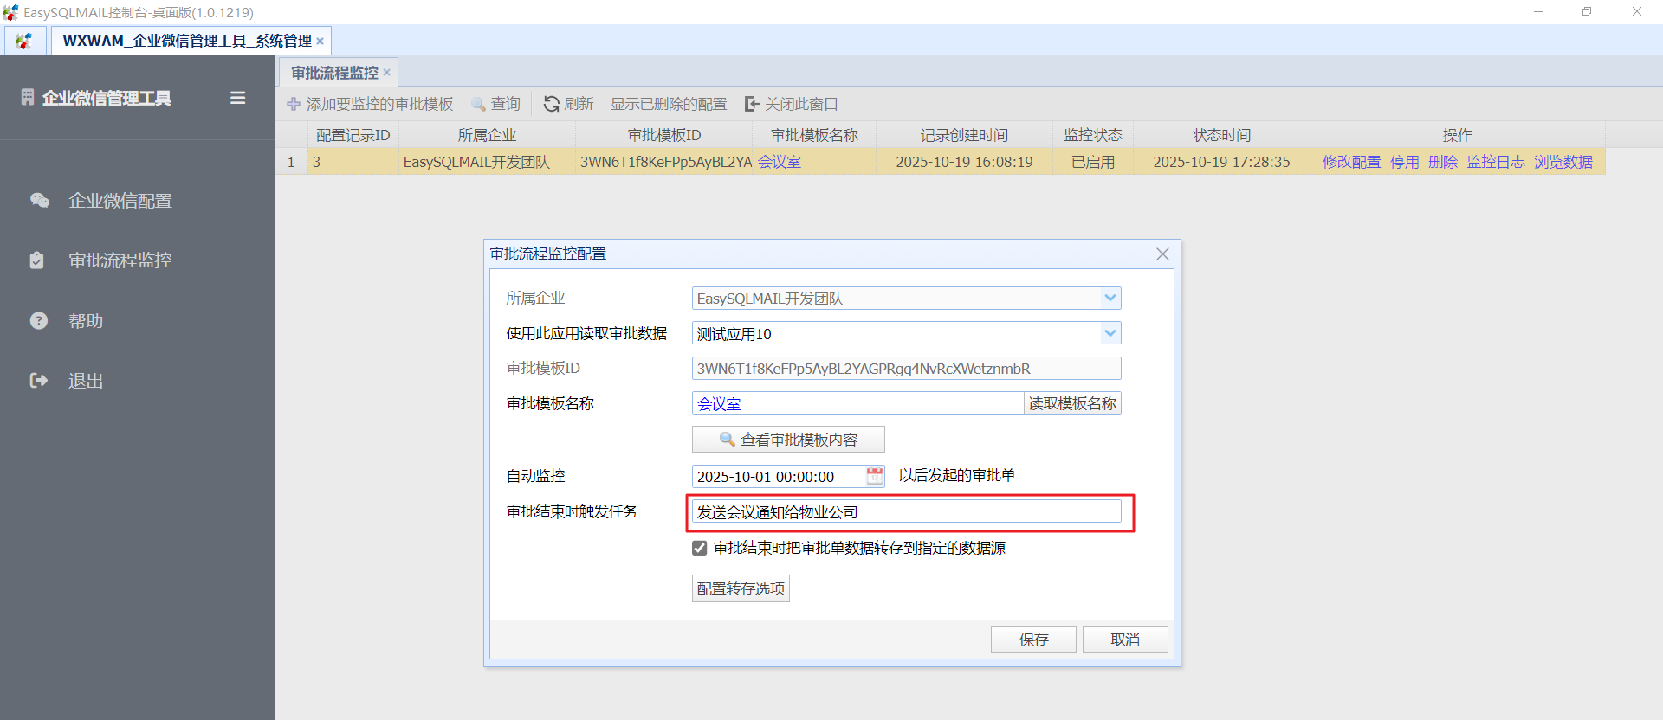The width and height of the screenshot is (1663, 720).
Task: Open 企业微信配置 from the sidebar
Action: click(120, 201)
